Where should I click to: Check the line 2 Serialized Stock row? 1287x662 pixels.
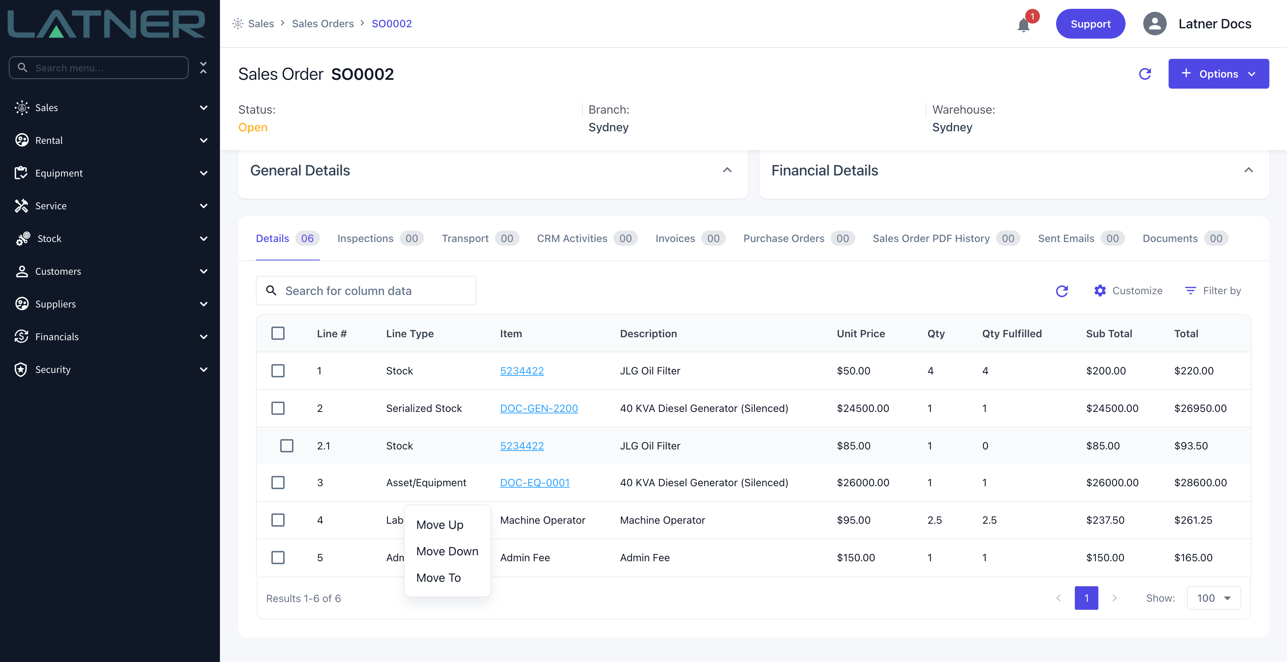(x=278, y=408)
